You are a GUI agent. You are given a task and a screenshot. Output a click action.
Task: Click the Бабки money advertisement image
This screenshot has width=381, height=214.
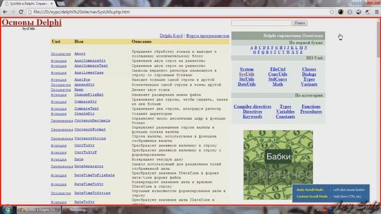click(278, 165)
